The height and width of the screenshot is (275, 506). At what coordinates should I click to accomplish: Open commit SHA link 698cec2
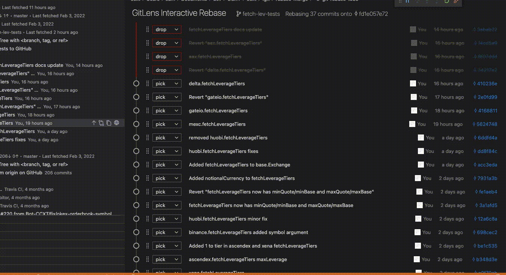click(485, 232)
